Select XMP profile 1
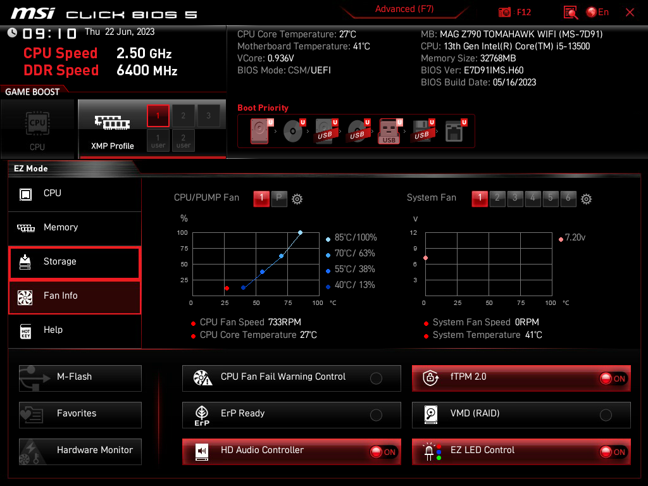The image size is (648, 486). coord(158,116)
